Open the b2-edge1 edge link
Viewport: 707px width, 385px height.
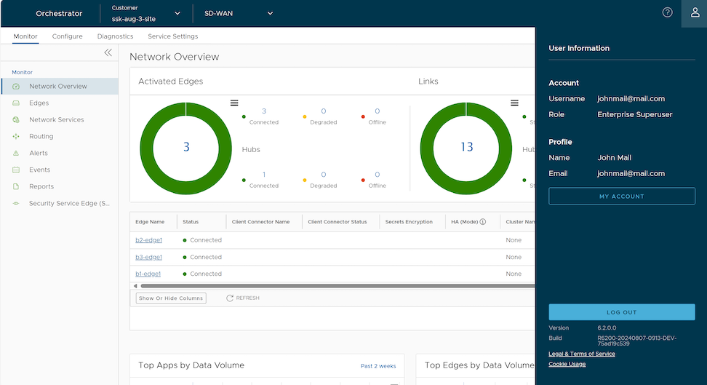[148, 240]
